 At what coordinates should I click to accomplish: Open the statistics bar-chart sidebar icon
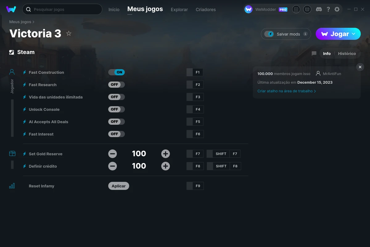12,186
